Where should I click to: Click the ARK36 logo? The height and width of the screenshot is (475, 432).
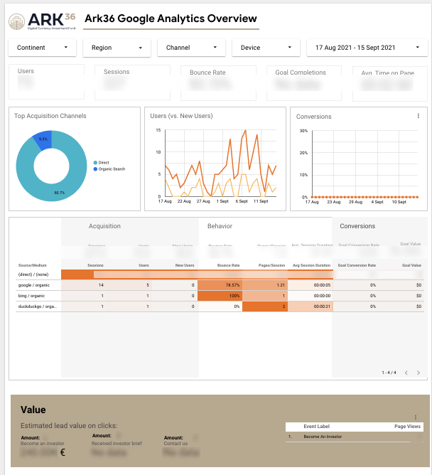[x=42, y=21]
